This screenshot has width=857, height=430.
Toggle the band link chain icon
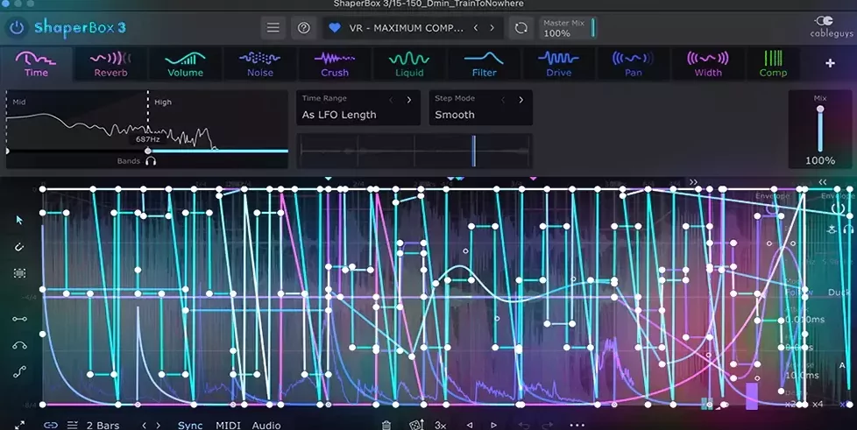[51, 425]
